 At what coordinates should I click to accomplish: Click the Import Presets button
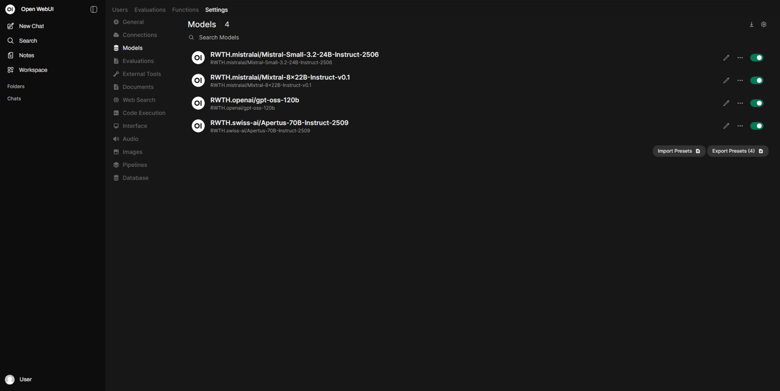point(679,151)
